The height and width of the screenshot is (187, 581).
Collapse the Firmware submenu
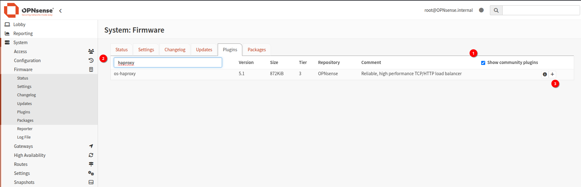[23, 70]
